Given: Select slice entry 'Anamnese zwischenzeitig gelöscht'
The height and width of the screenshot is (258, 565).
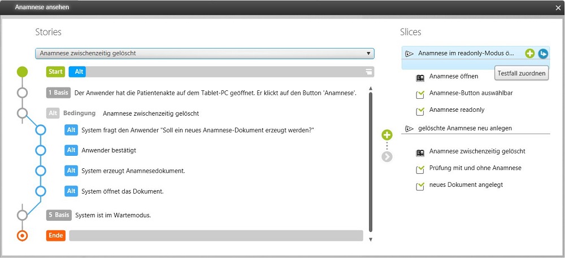Looking at the screenshot, I should 477,151.
